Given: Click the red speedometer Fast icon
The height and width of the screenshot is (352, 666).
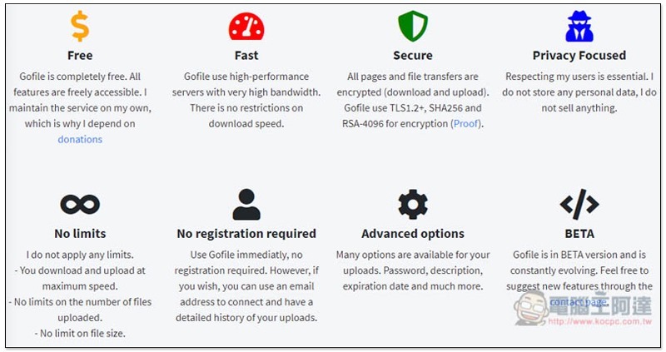Looking at the screenshot, I should coord(246,26).
